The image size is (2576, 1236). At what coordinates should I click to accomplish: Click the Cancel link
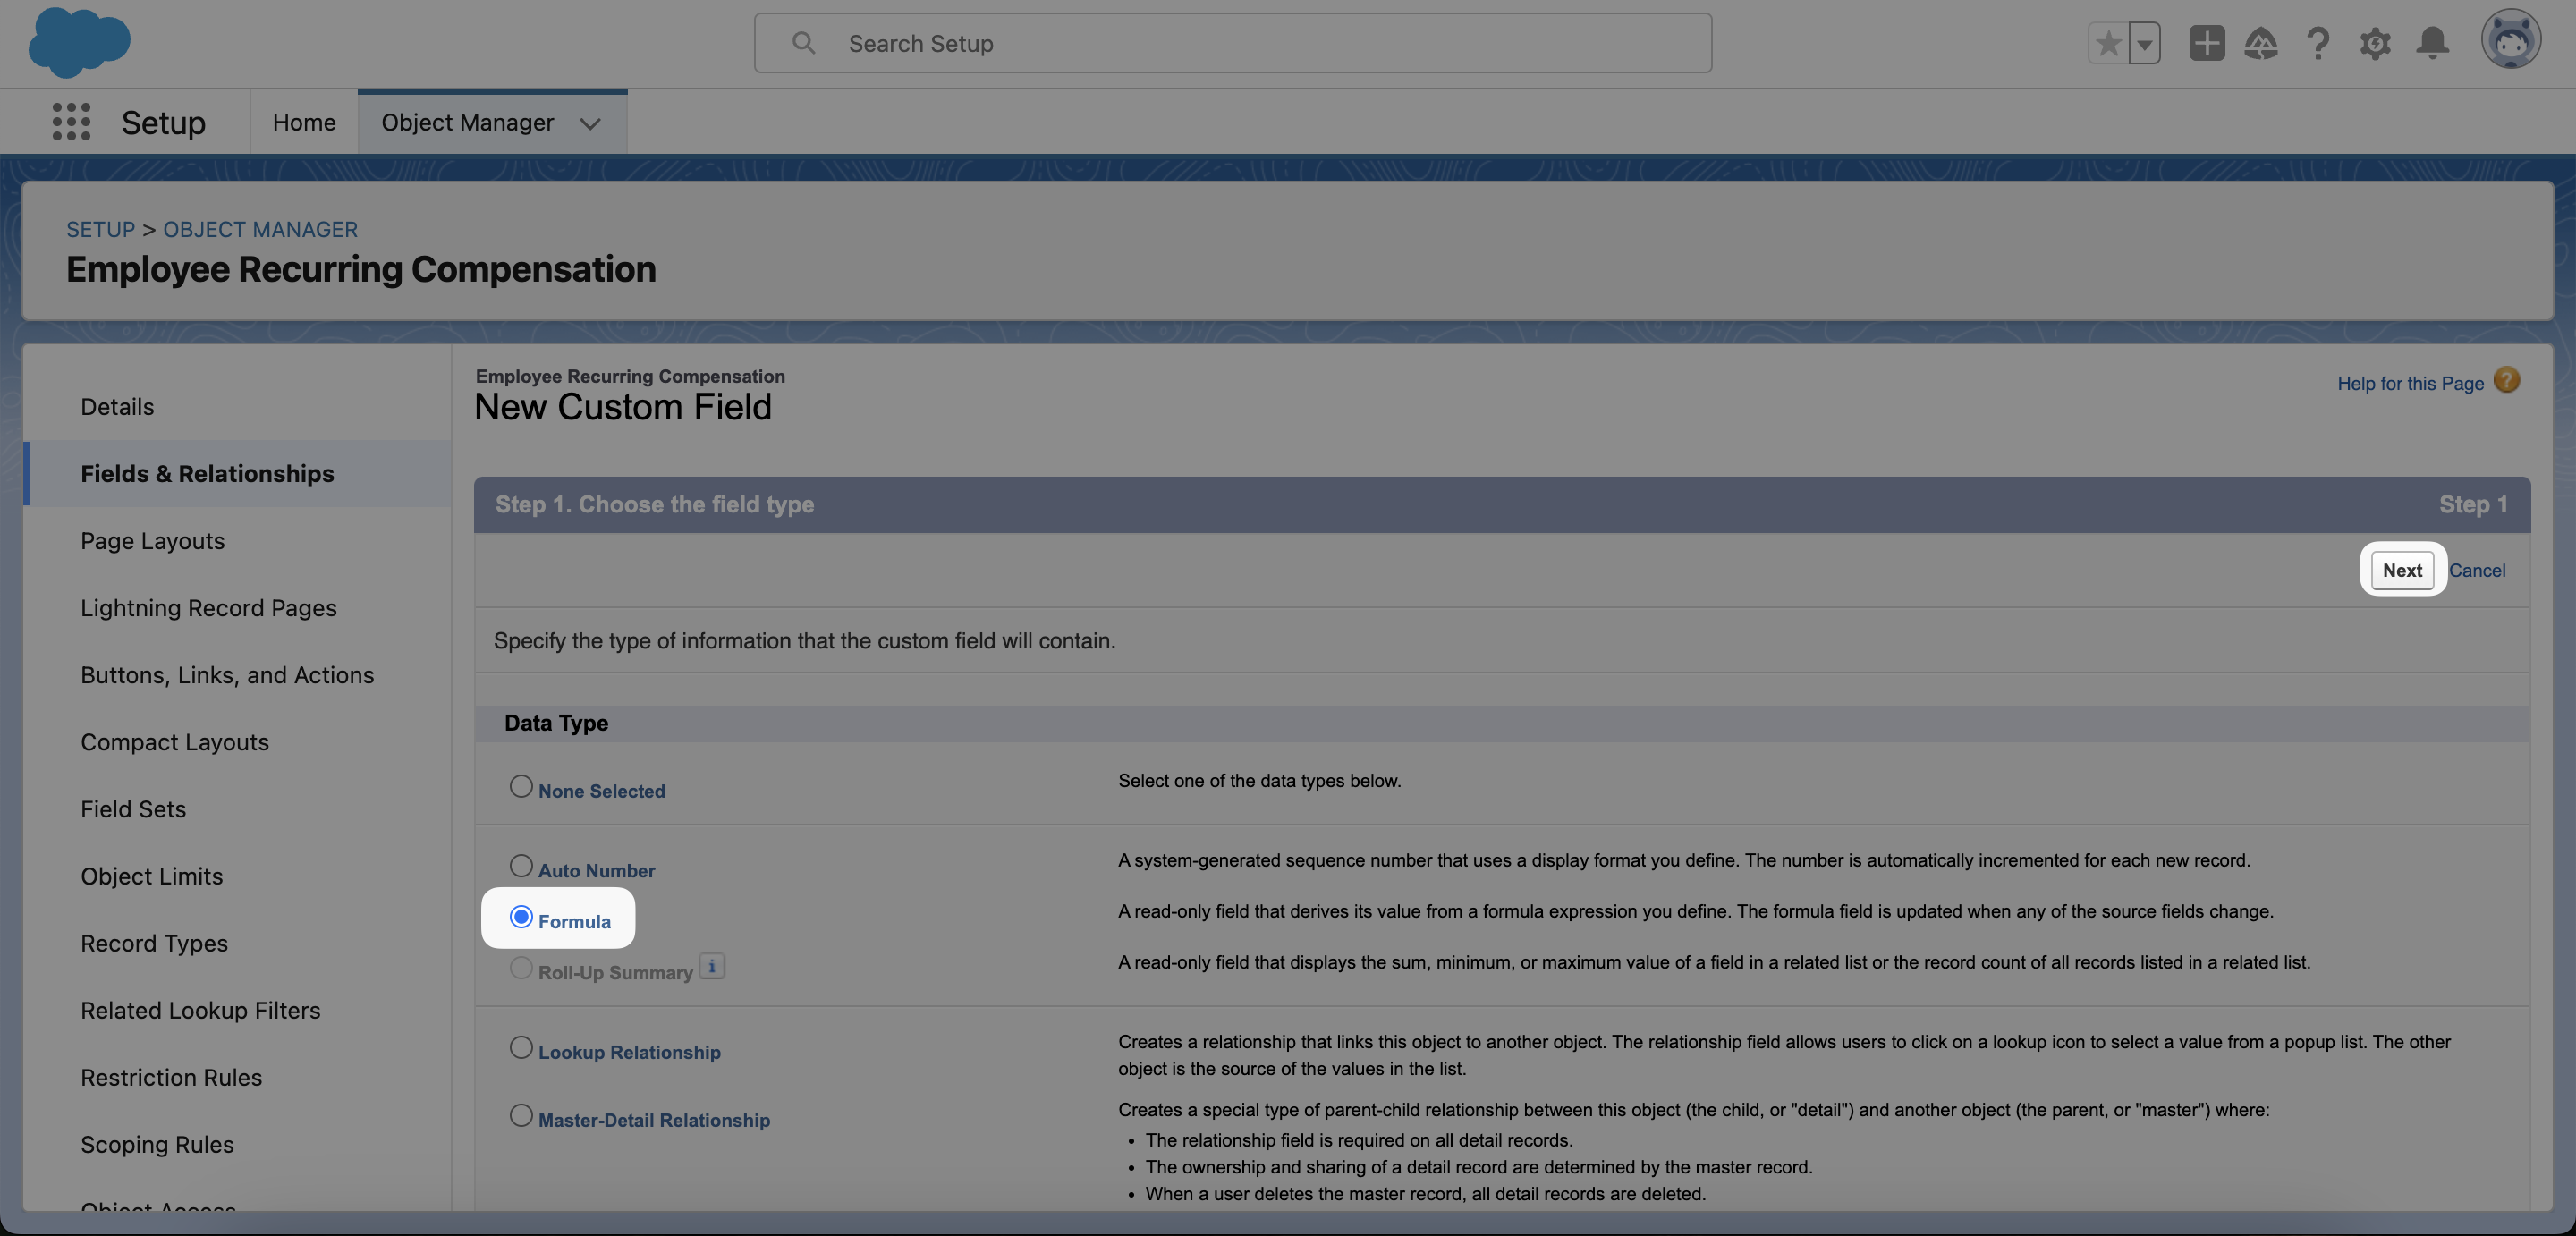pos(2477,570)
